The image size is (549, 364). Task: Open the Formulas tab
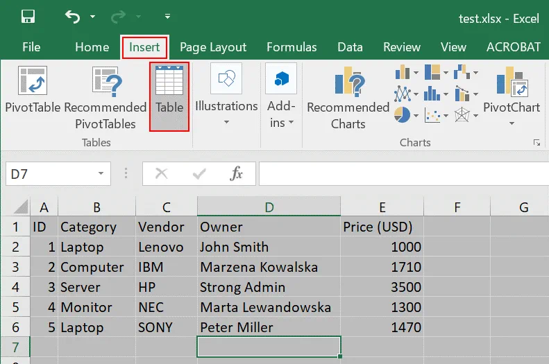(292, 47)
